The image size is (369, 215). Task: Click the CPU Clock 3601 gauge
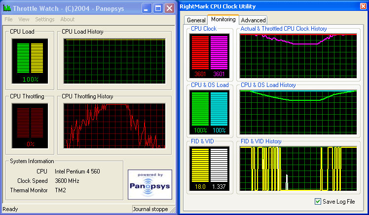coord(210,56)
